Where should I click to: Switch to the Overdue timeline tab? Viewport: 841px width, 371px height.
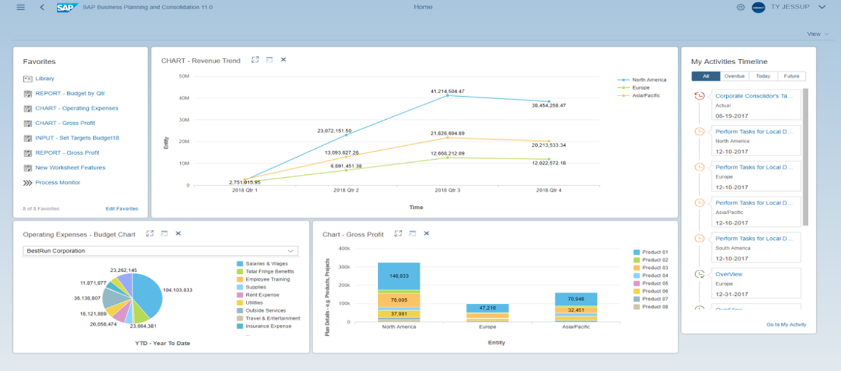[x=734, y=76]
